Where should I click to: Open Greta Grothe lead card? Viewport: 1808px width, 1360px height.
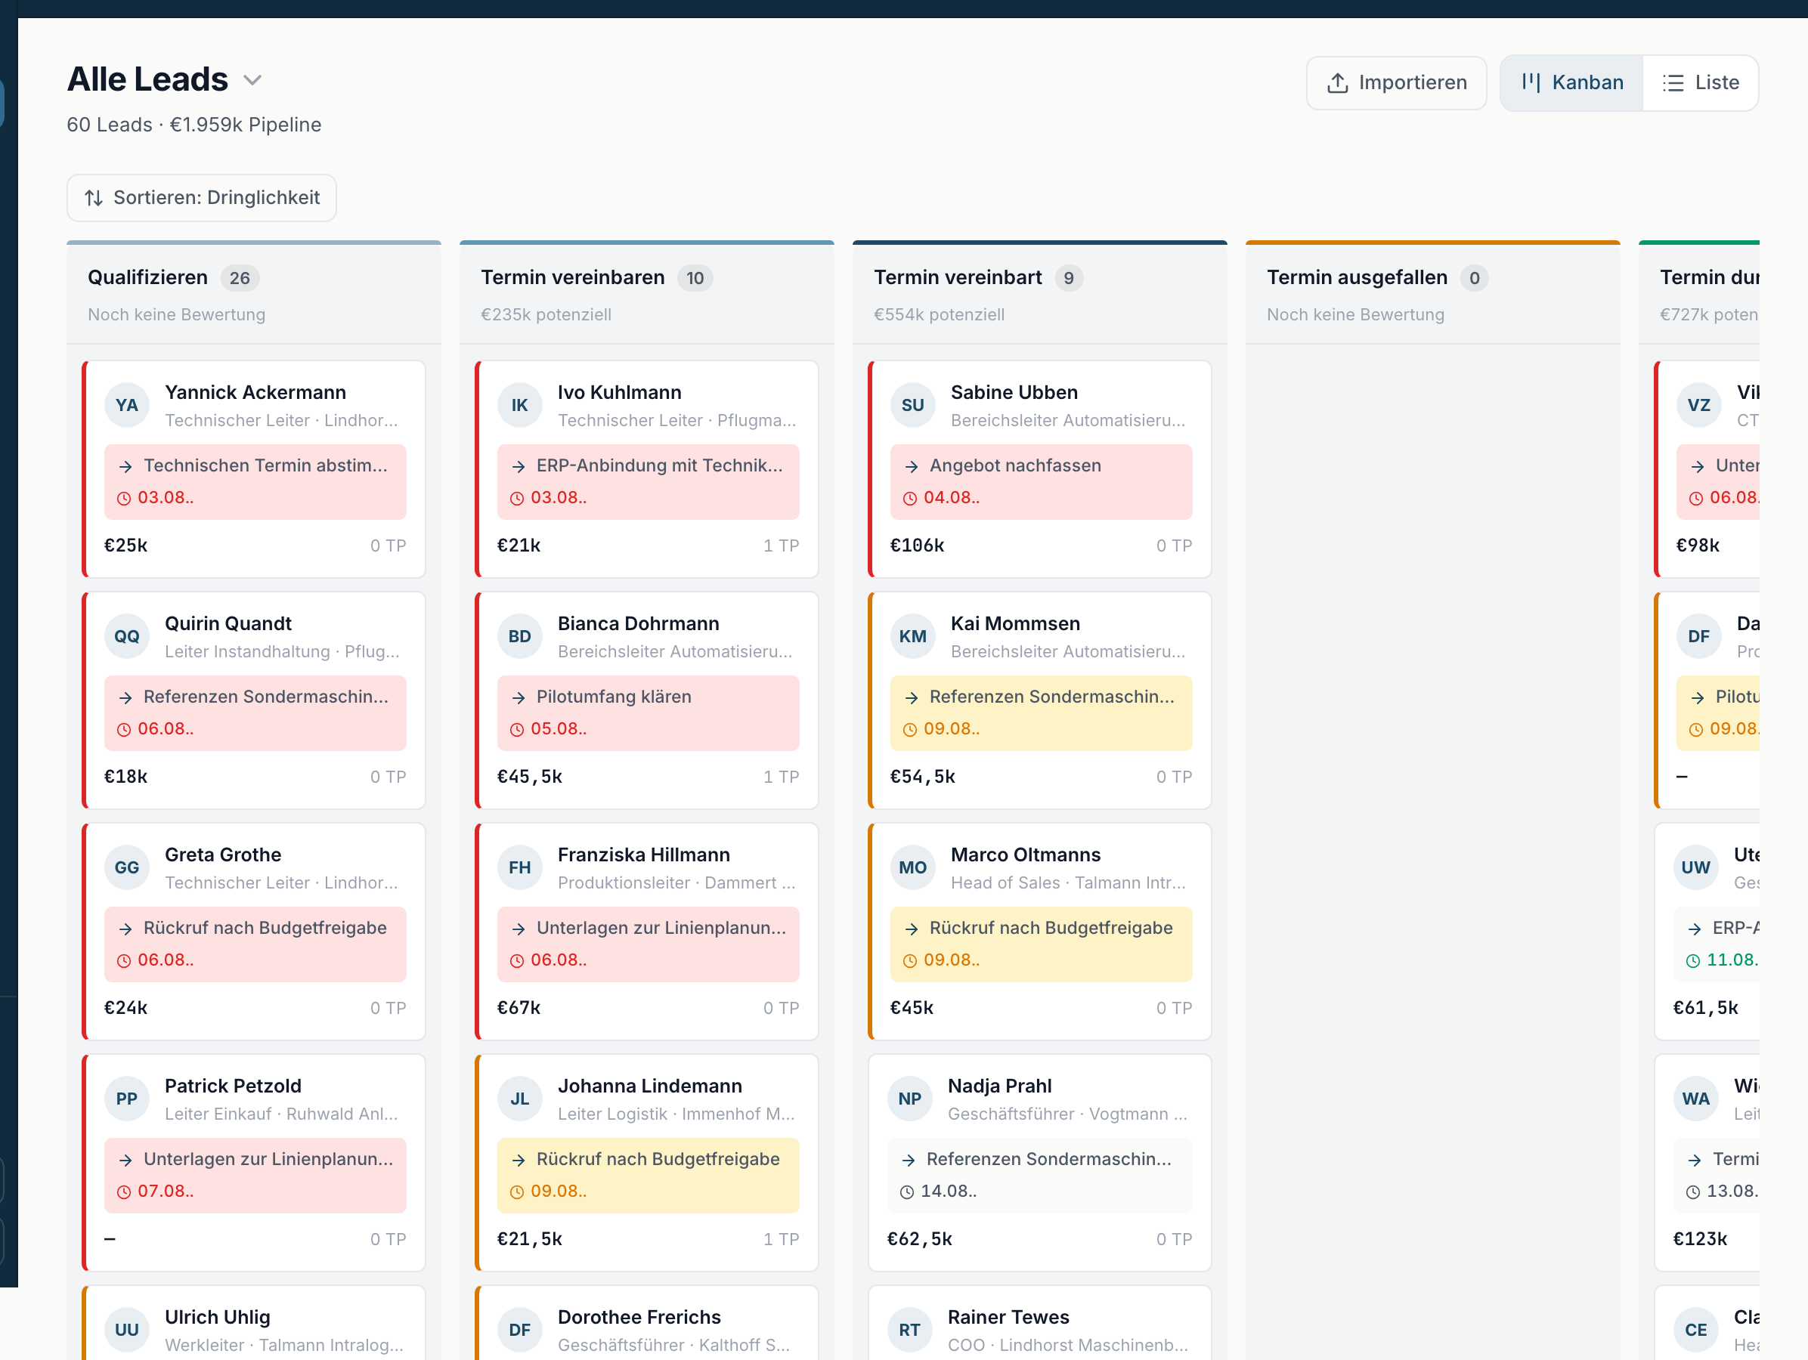[254, 931]
